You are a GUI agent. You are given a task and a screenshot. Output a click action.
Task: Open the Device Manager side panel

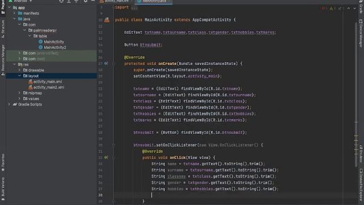coord(361,33)
